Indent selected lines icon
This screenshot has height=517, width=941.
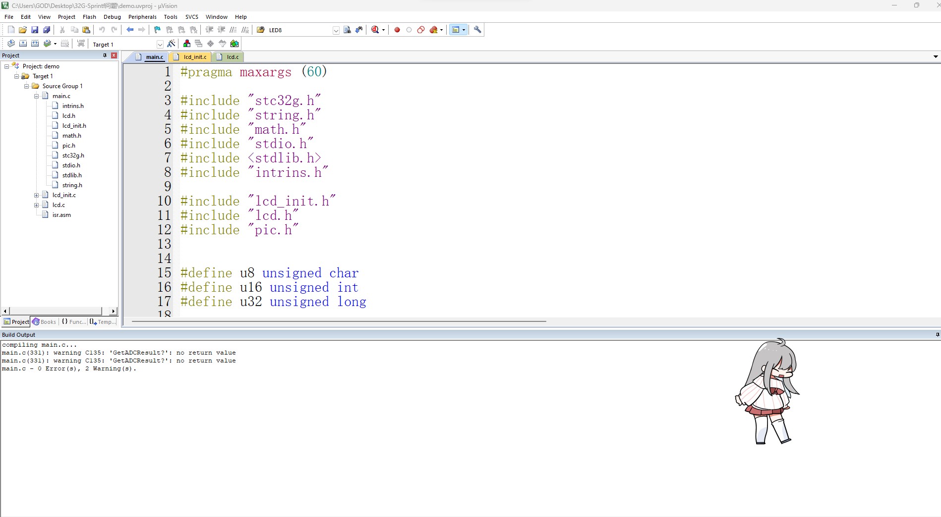point(209,30)
